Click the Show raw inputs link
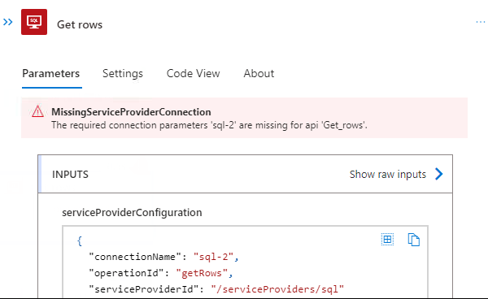This screenshot has width=488, height=299. tap(387, 175)
